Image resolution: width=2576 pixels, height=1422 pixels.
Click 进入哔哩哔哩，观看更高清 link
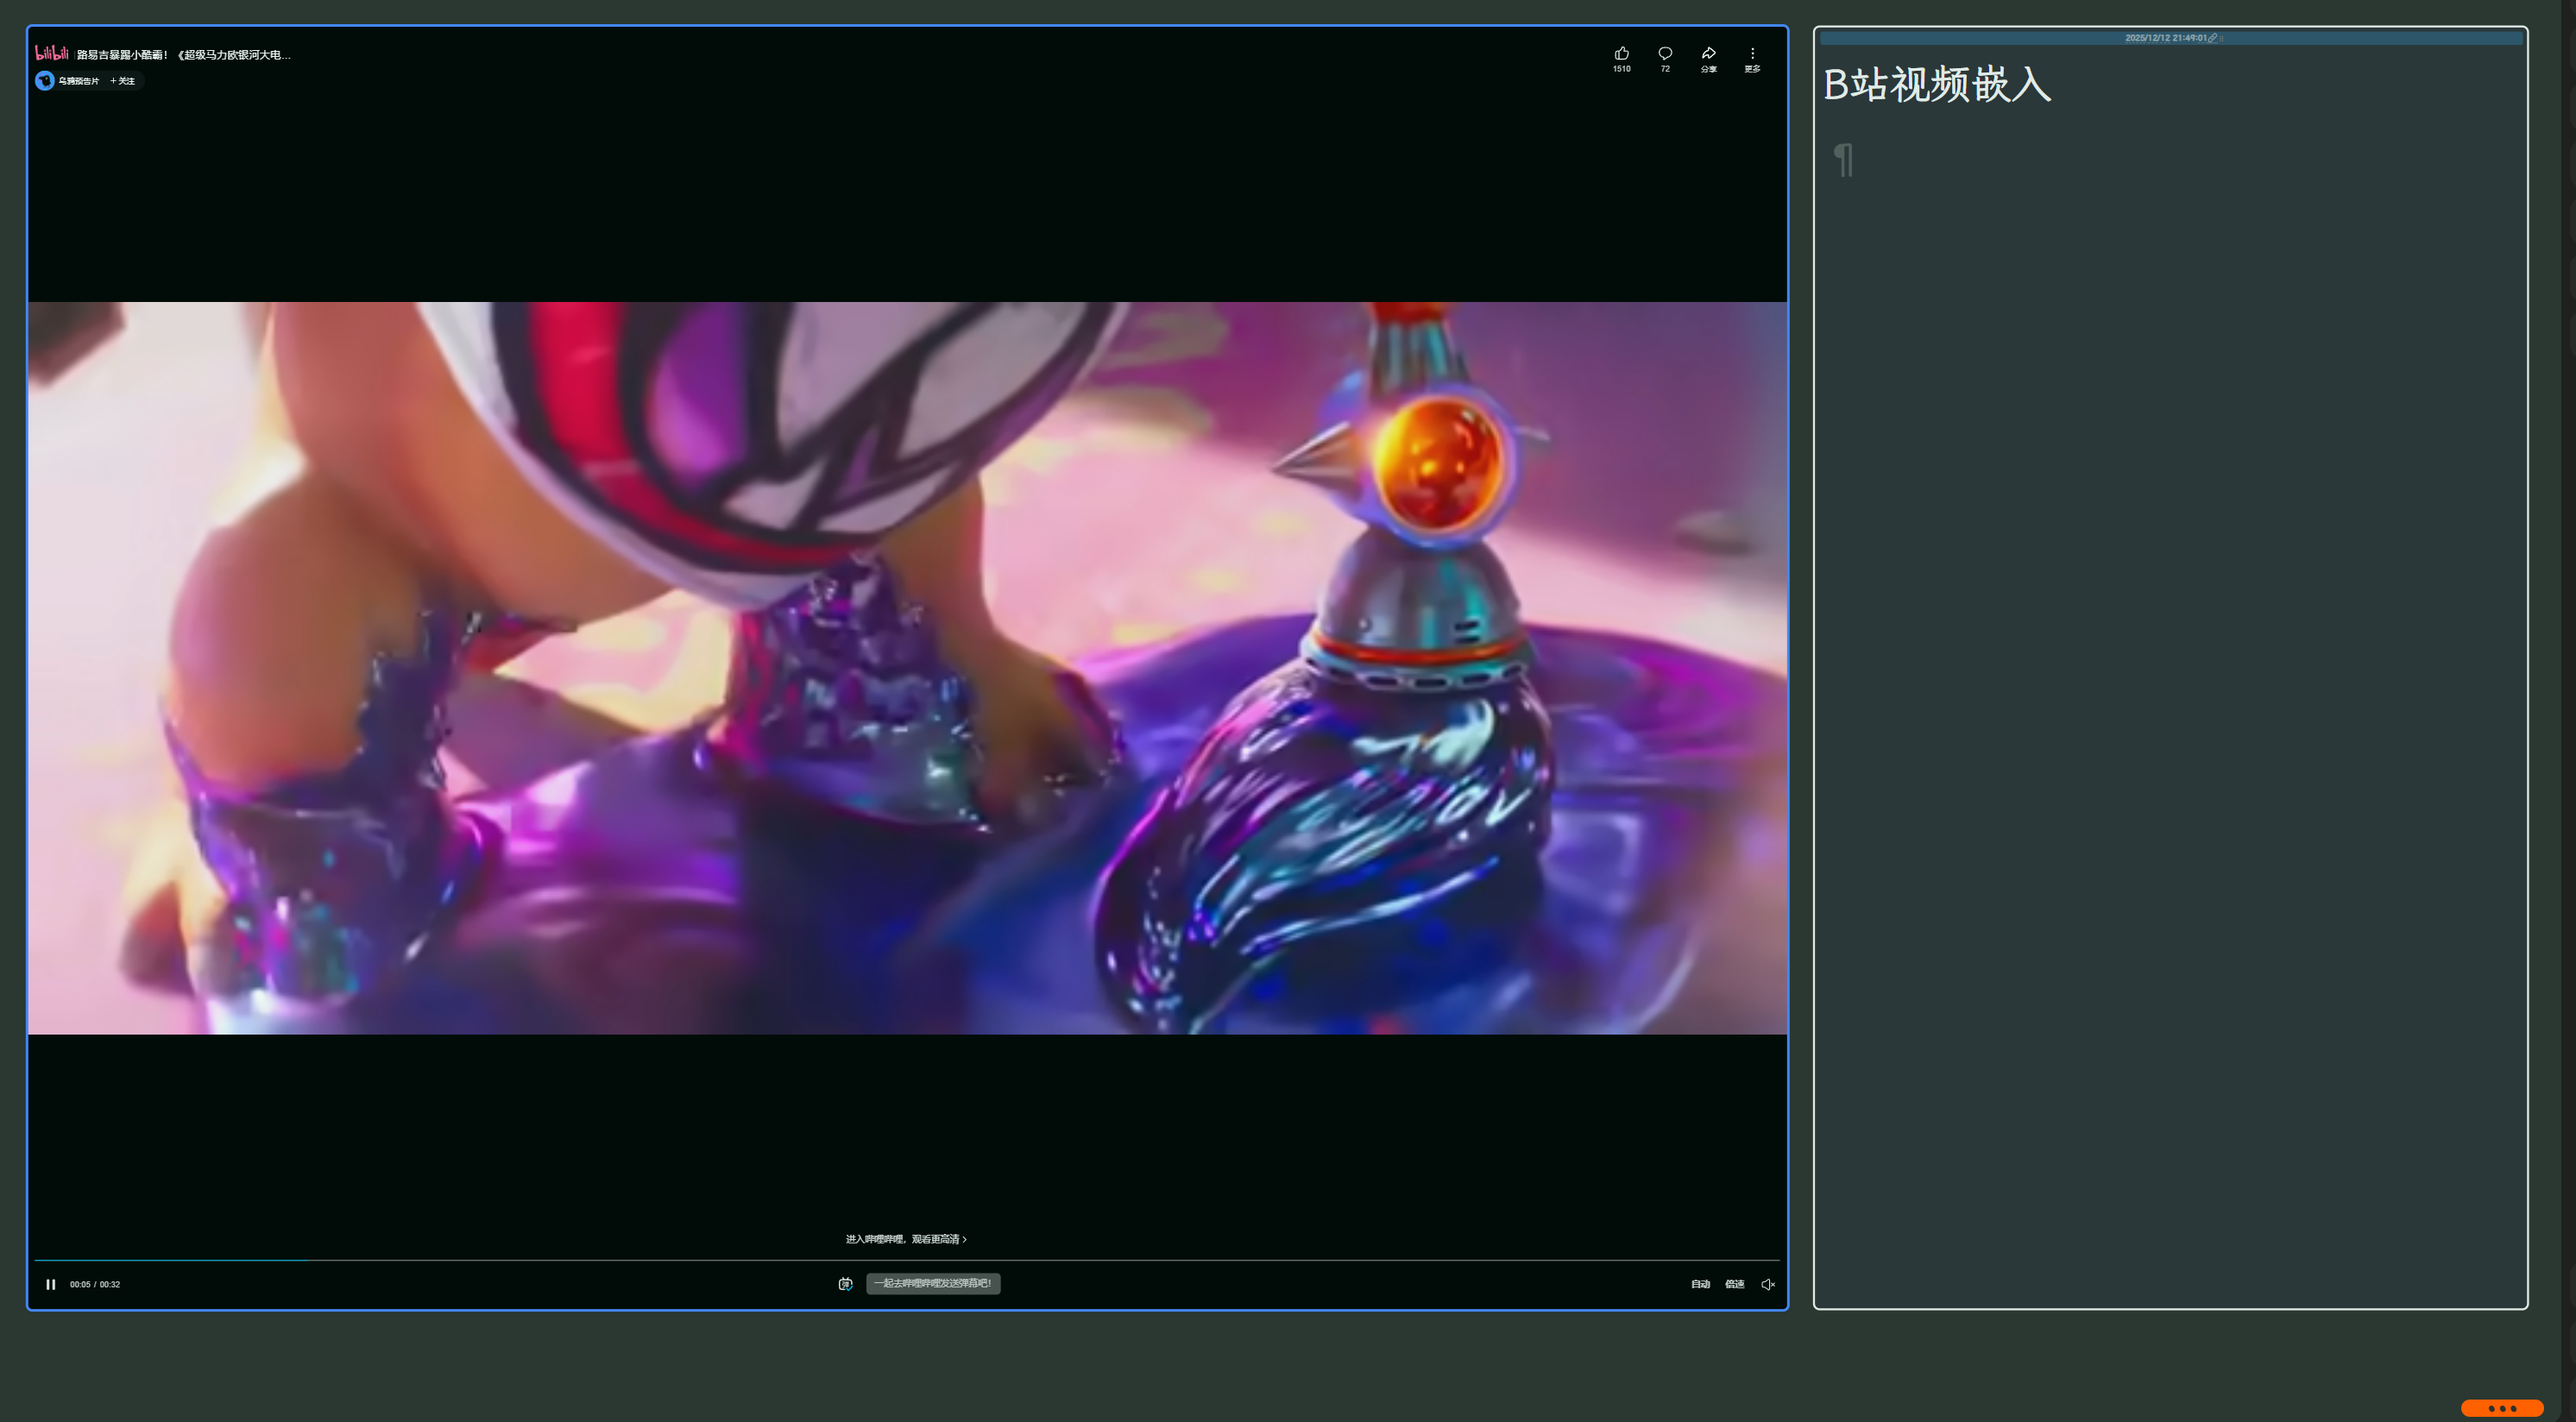[x=906, y=1239]
